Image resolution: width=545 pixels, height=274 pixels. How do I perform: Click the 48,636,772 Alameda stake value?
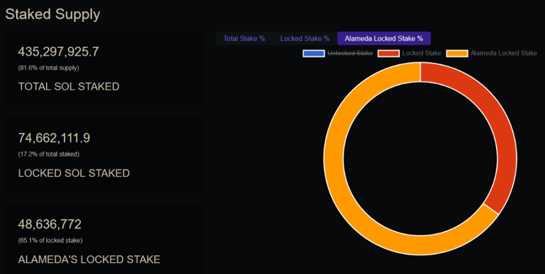(50, 224)
